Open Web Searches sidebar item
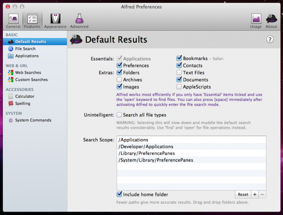283x215 pixels. (35, 73)
